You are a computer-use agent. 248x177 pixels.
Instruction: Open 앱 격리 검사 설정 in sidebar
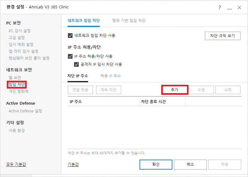click(x=24, y=51)
